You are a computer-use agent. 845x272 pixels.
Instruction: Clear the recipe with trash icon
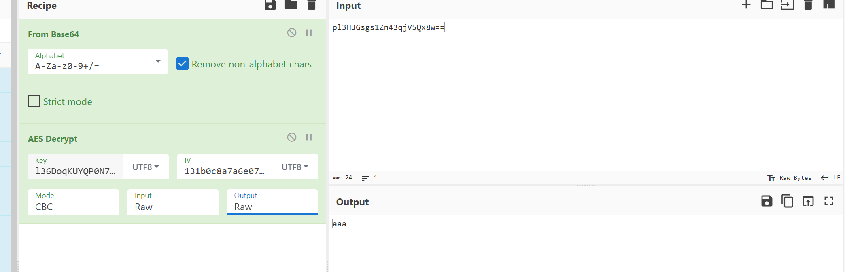[x=311, y=5]
